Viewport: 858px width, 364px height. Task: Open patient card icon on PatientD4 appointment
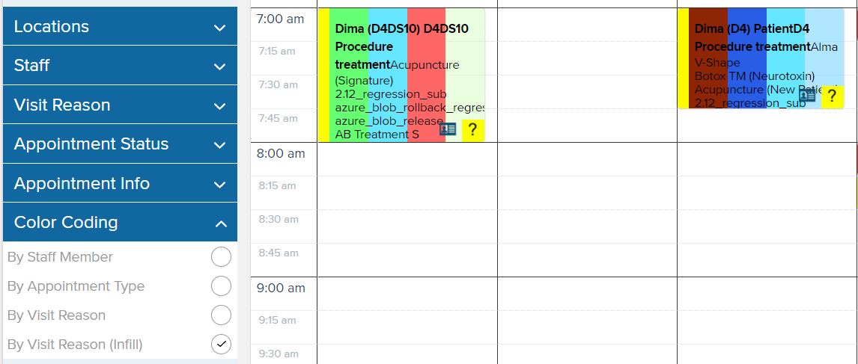(807, 96)
